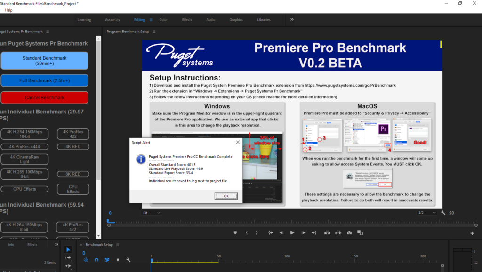The height and width of the screenshot is (272, 482).
Task: Open Benchmark Setup timeline panel menu
Action: coord(117,245)
